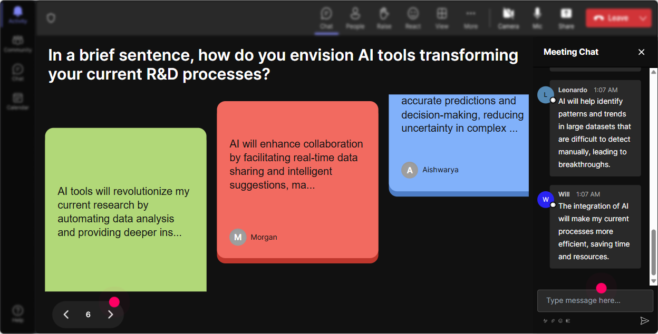Open the green response card about automating analysis
This screenshot has height=334, width=658.
click(x=125, y=210)
